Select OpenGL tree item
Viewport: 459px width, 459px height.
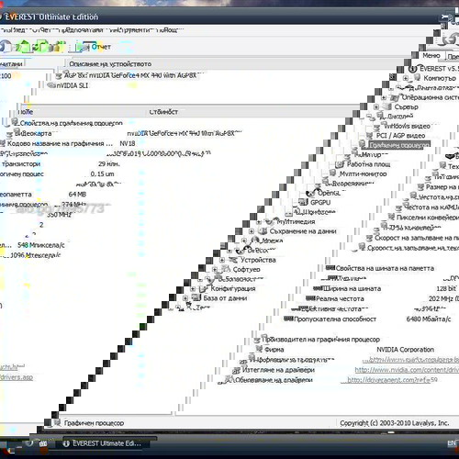(330, 193)
